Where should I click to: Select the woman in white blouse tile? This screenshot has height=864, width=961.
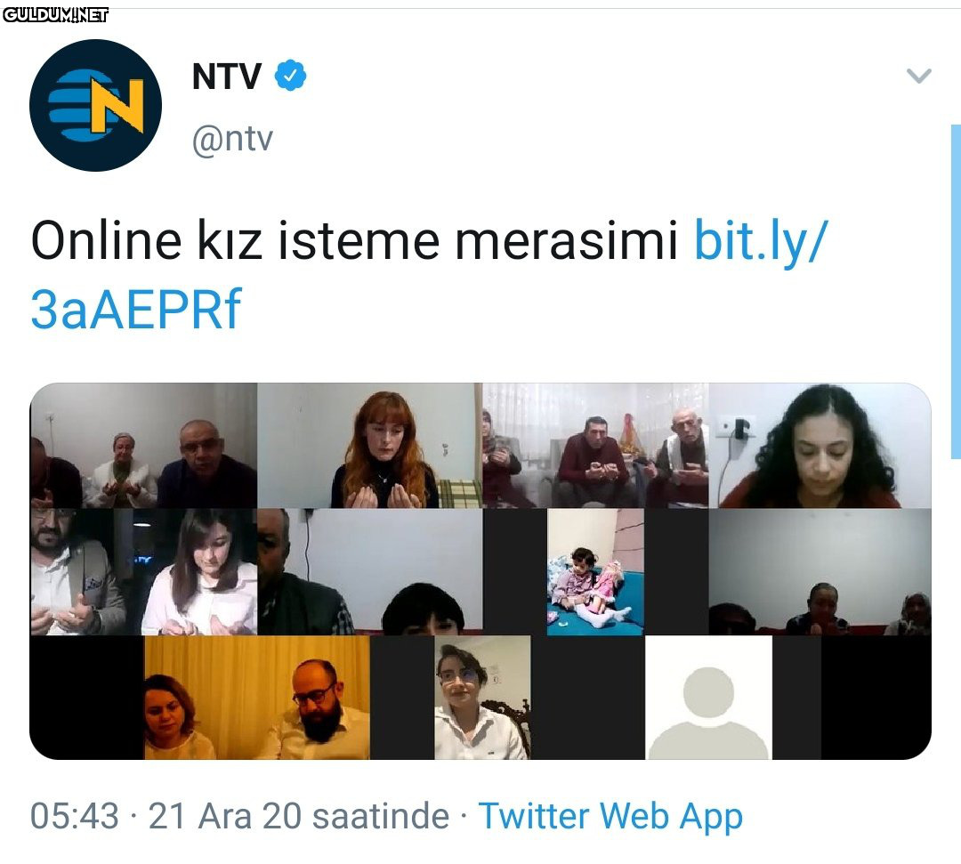(143, 572)
